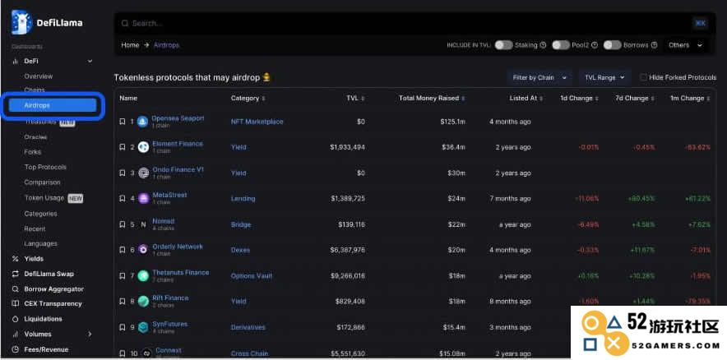Click MetaStreet protocol logo
Screen dimensions: 727x360
143,198
